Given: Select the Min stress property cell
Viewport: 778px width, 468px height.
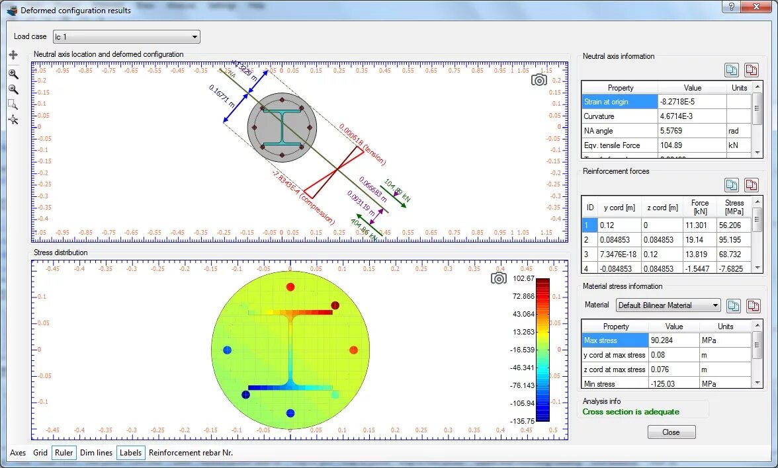Looking at the screenshot, I should 615,383.
